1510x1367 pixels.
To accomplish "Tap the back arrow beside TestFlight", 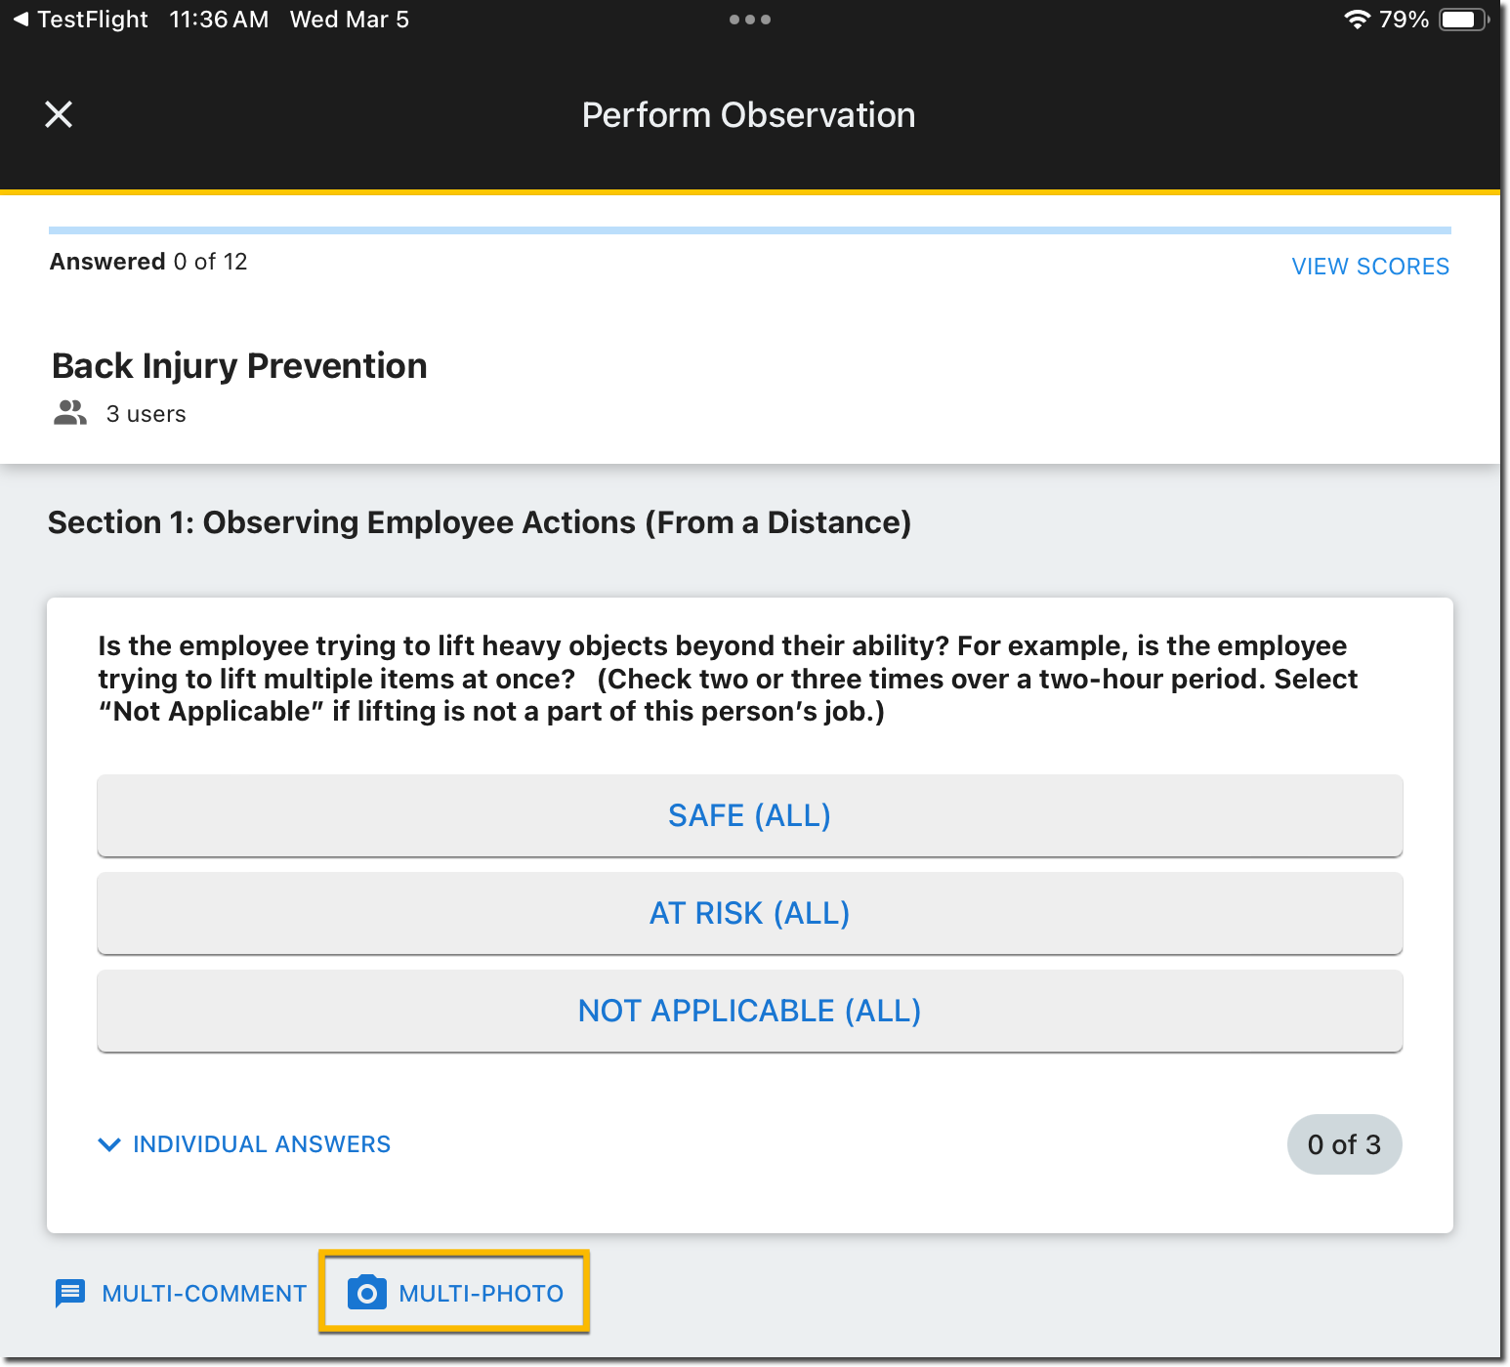I will pyautogui.click(x=21, y=20).
